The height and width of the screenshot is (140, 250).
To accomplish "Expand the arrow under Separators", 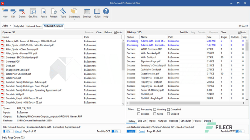I will click(74, 19).
